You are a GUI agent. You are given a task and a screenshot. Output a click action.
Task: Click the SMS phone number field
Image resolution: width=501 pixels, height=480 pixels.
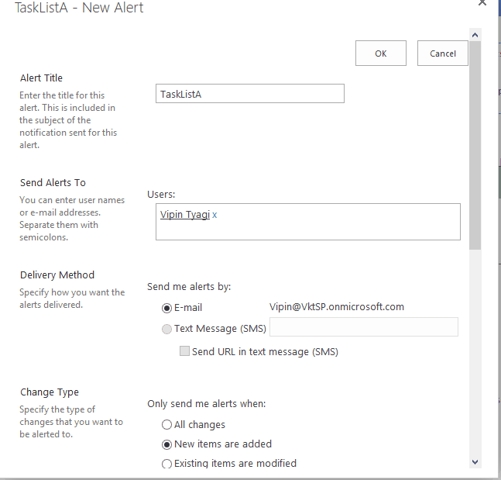(x=364, y=326)
